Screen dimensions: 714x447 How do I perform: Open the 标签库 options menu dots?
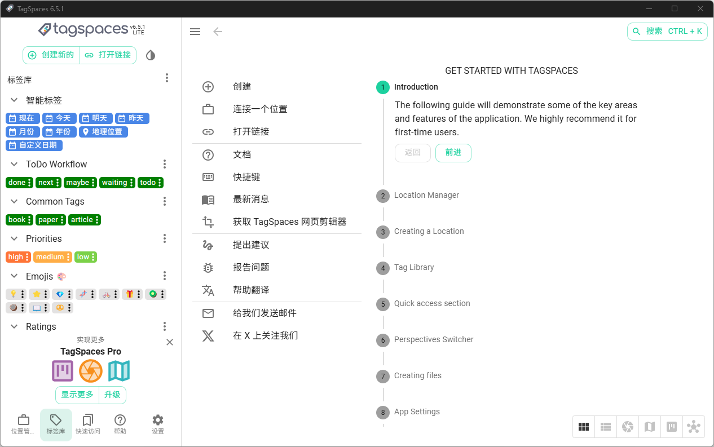(x=167, y=78)
